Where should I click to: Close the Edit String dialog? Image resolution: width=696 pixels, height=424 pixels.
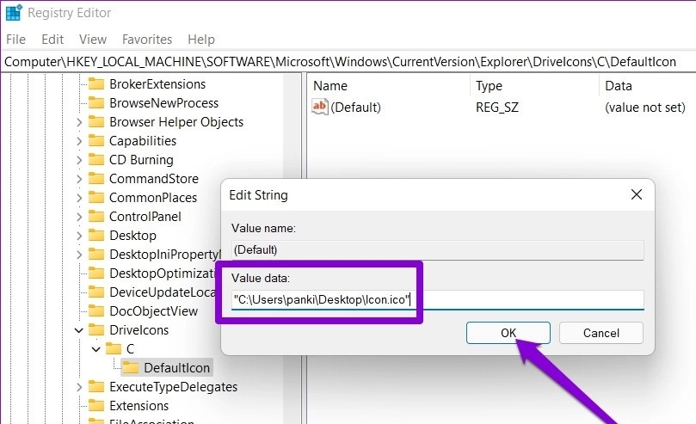tap(635, 195)
